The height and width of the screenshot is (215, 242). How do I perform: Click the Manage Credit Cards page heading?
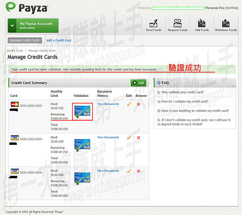coord(32,57)
